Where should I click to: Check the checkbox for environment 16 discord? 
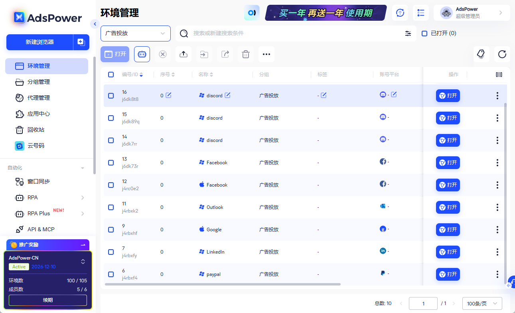pos(111,95)
